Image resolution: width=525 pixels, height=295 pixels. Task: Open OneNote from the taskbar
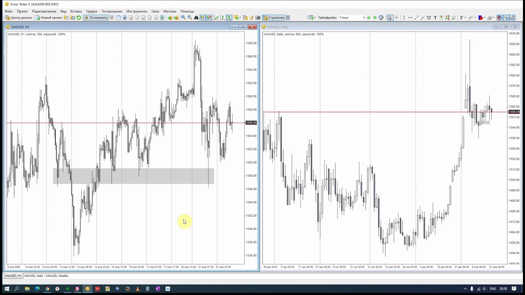coord(157,289)
